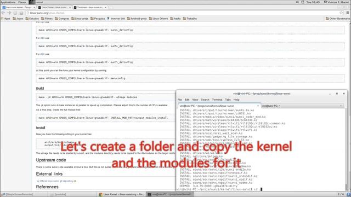Click the Upstream code heading
Screen dimensions: 351x197
tap(51, 160)
